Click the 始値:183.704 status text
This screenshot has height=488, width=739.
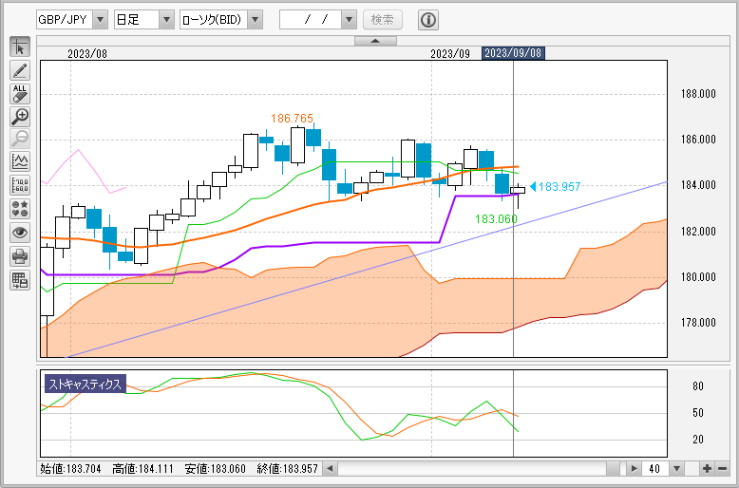[68, 469]
